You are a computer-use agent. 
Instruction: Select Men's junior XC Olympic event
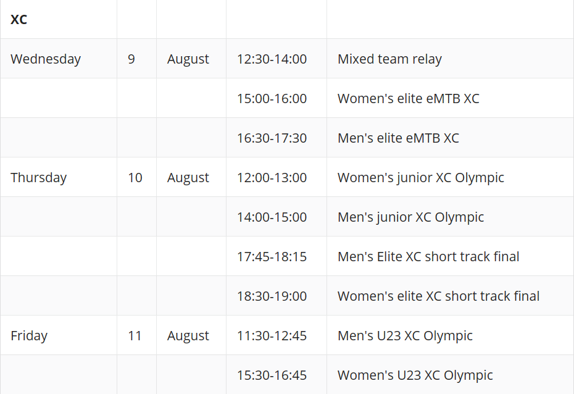[x=450, y=217]
